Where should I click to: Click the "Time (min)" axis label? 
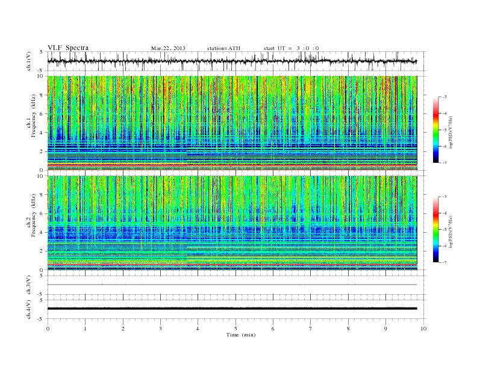coord(241,335)
